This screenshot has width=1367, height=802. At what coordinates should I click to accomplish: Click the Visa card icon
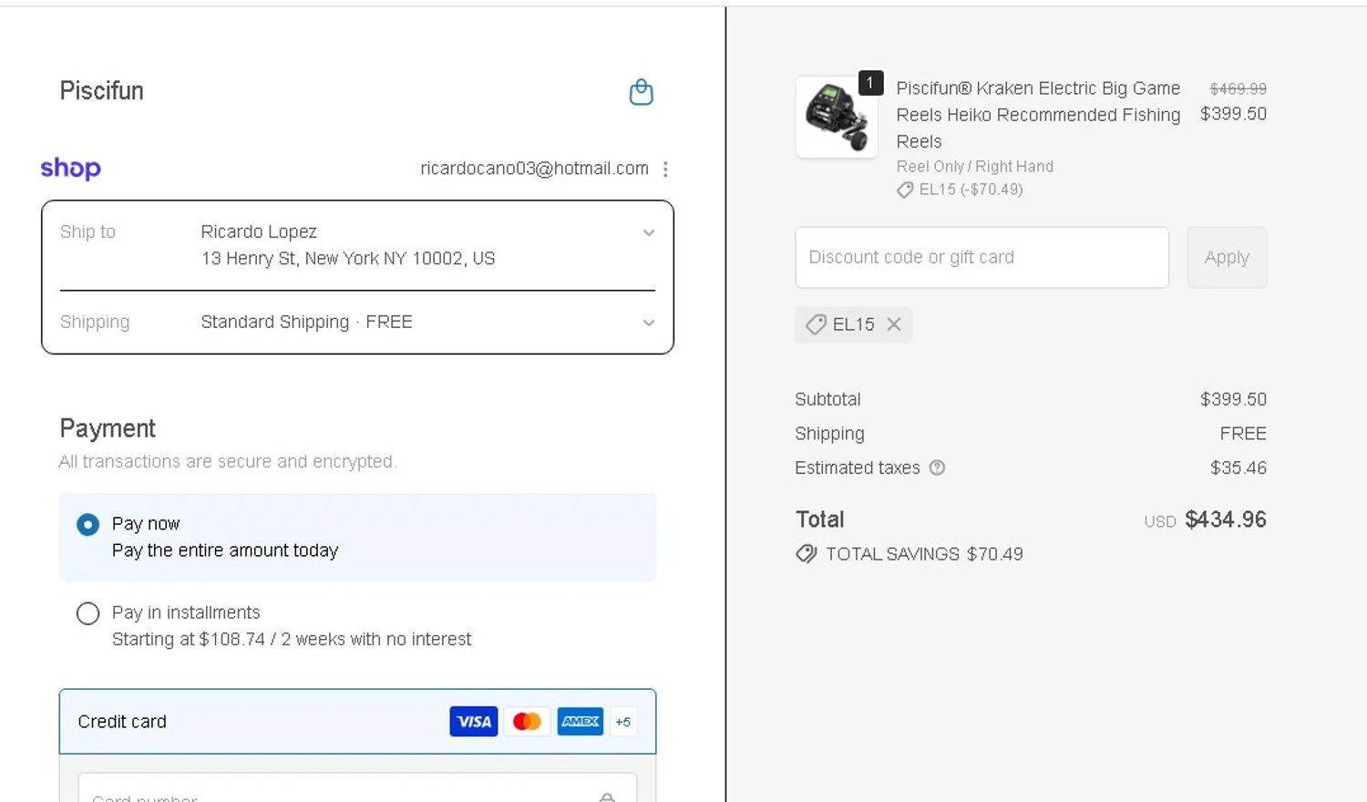474,722
